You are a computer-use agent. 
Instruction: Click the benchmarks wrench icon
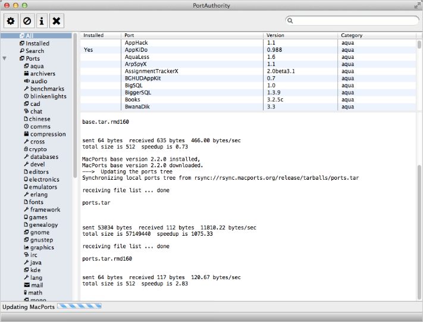(x=26, y=89)
